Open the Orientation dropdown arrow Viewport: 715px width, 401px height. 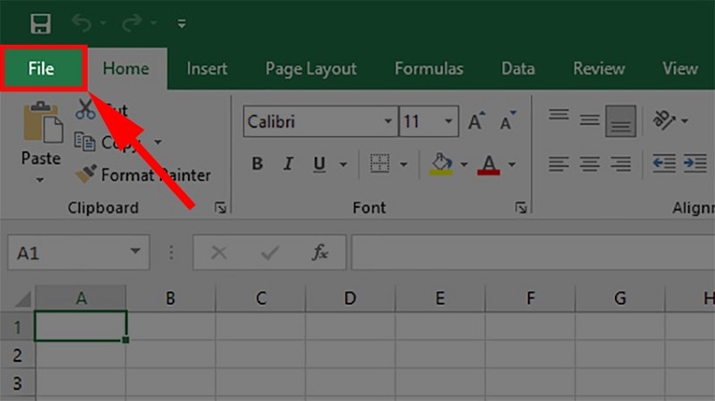pyautogui.click(x=684, y=121)
